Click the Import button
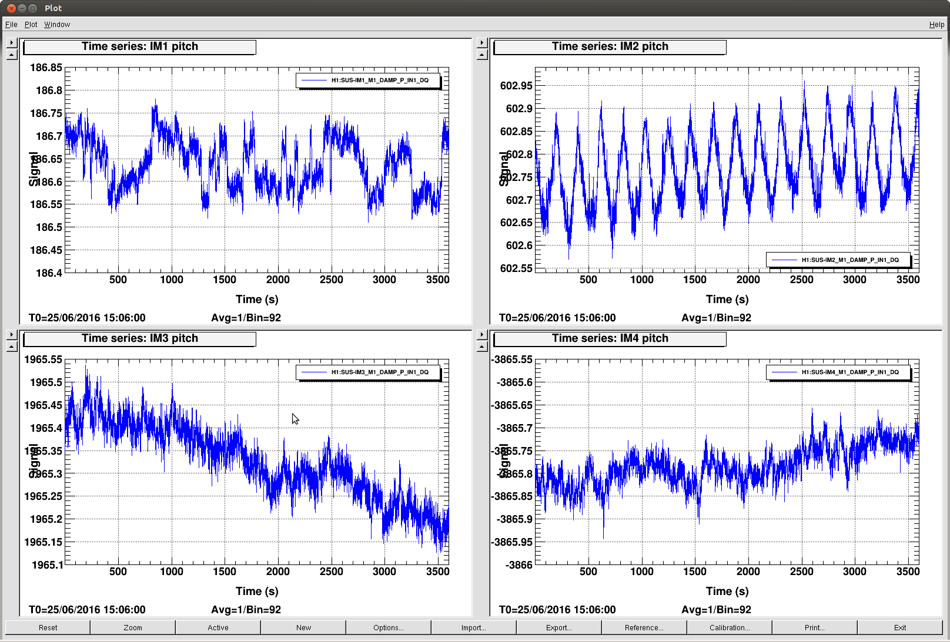Viewport: 950px width, 642px height. click(474, 627)
